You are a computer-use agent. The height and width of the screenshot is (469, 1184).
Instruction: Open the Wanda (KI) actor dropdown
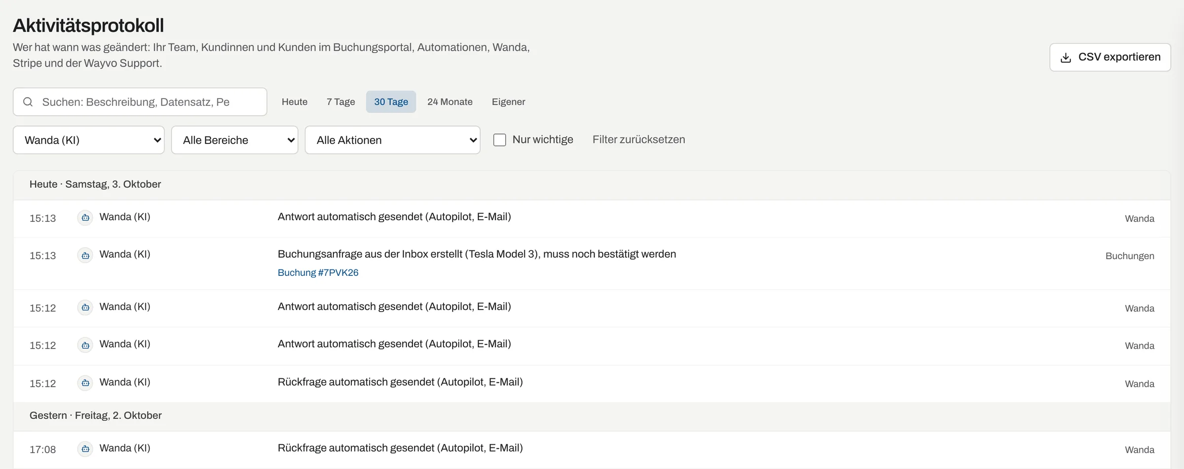(89, 140)
